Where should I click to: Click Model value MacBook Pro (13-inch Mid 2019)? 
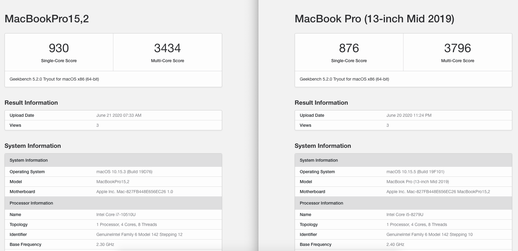coord(418,182)
